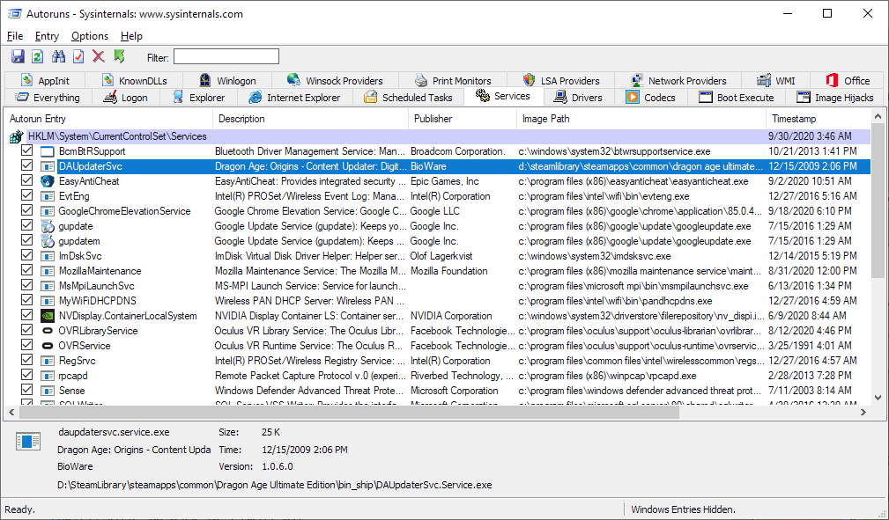Sort by the Publisher column header
889x520 pixels.
tap(433, 119)
